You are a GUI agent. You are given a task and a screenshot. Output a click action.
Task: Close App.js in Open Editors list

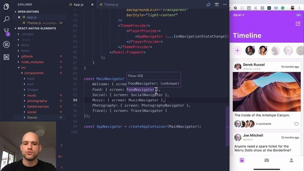coord(19,17)
